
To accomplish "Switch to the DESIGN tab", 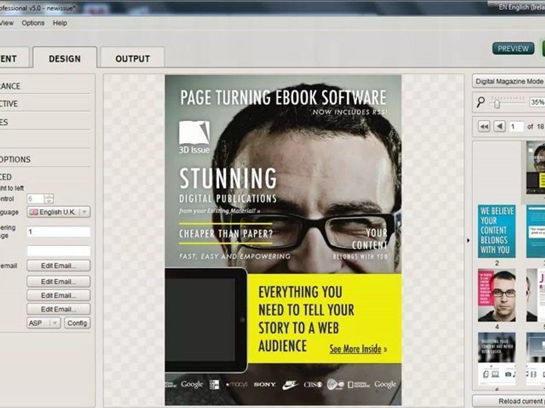I will [x=65, y=58].
